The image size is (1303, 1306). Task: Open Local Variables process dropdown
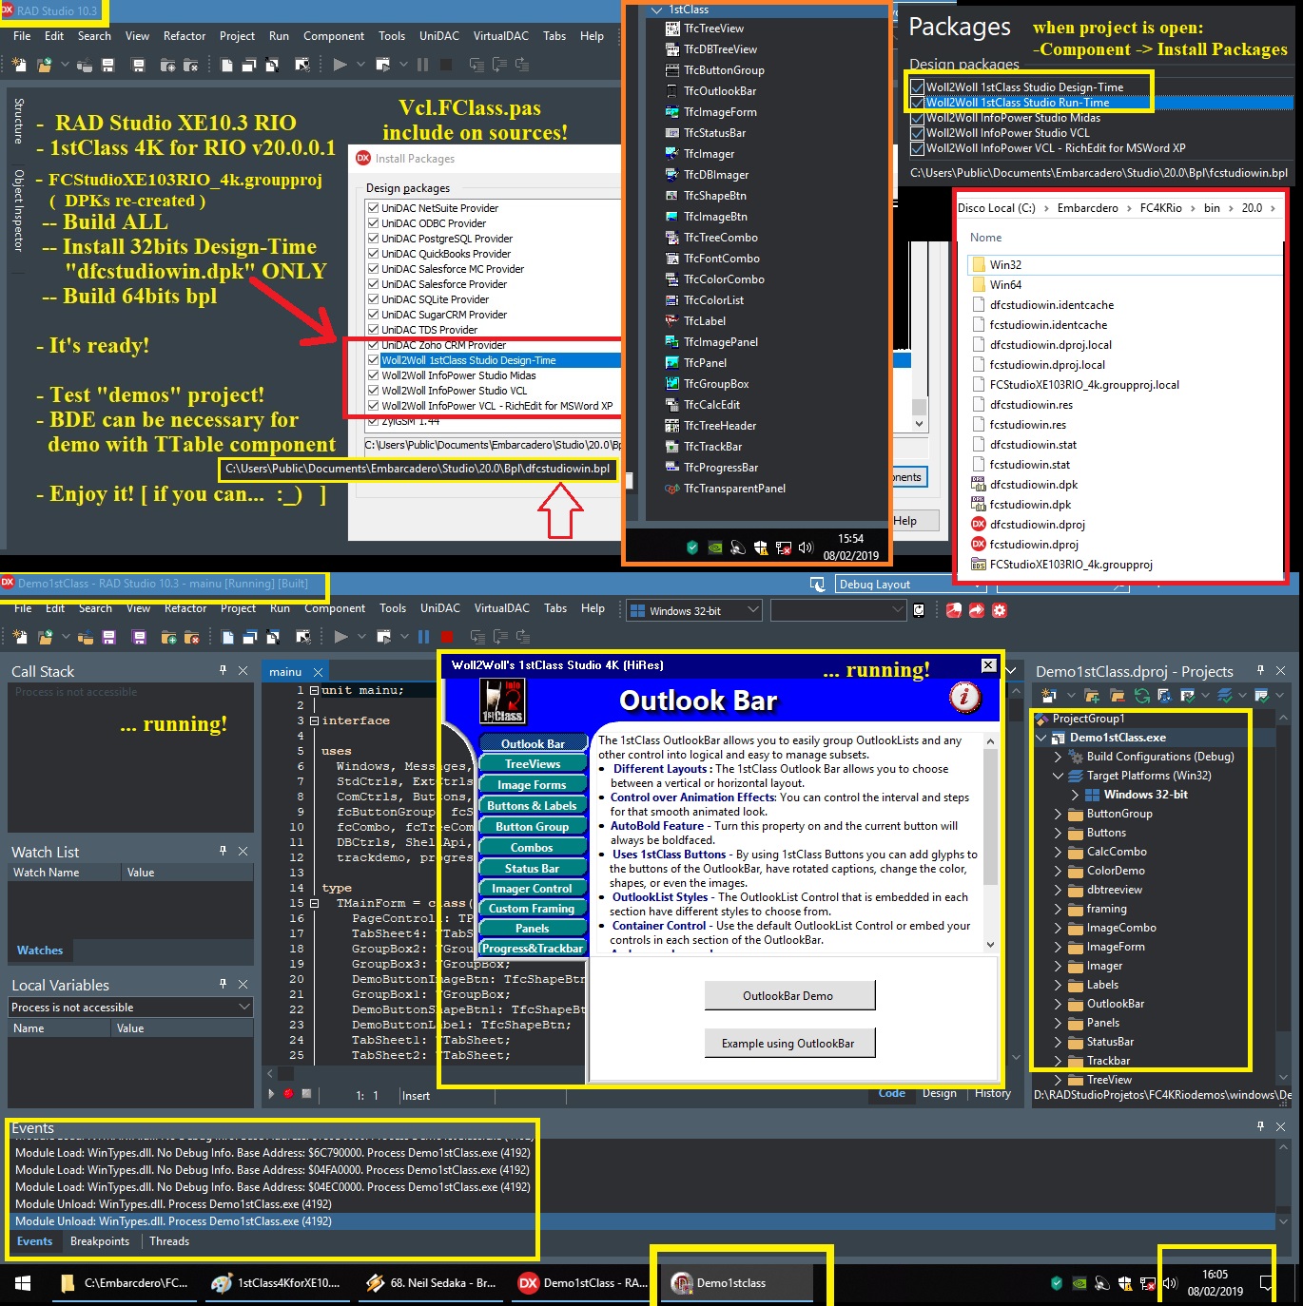click(x=244, y=1007)
